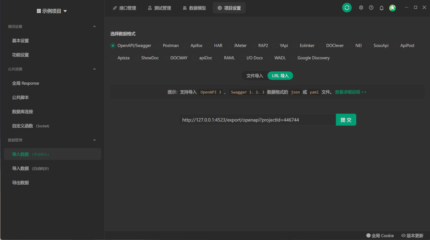Click the data model icon beside 数据模型
The height and width of the screenshot is (240, 430).
click(185, 8)
